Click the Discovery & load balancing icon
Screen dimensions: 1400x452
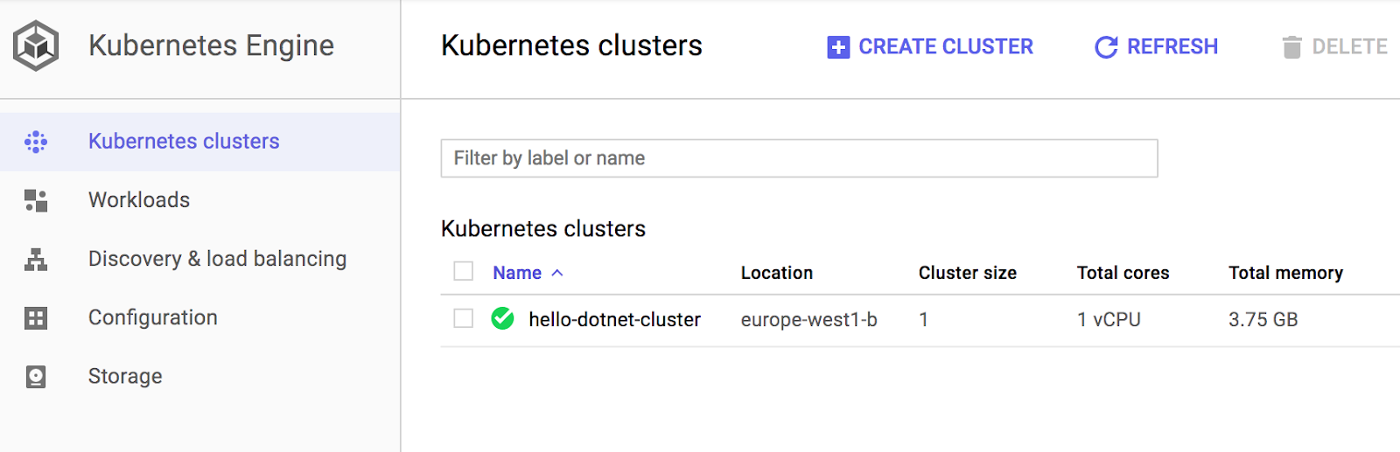(x=36, y=260)
